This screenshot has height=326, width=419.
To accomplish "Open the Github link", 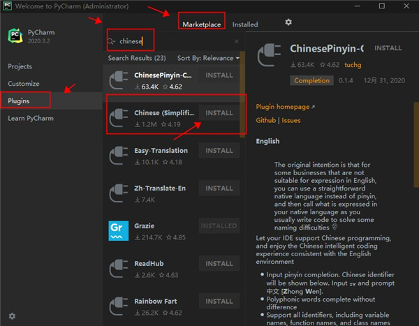I will pyautogui.click(x=266, y=120).
